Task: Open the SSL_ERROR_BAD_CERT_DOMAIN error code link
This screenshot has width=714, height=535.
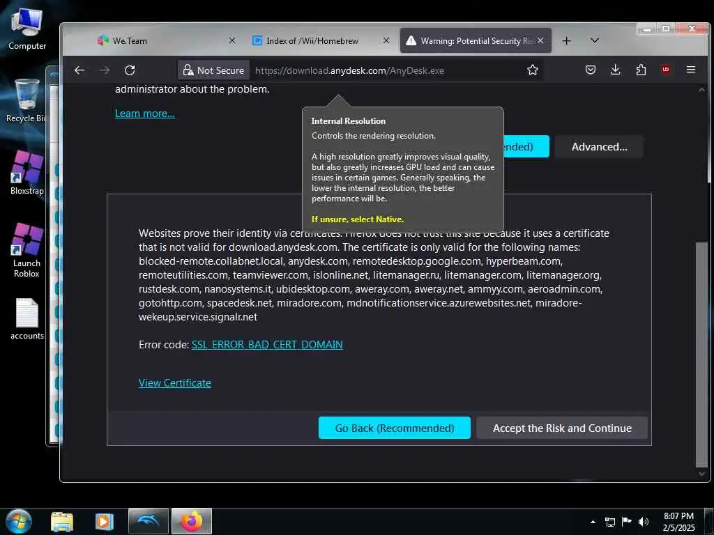Action: 267,344
